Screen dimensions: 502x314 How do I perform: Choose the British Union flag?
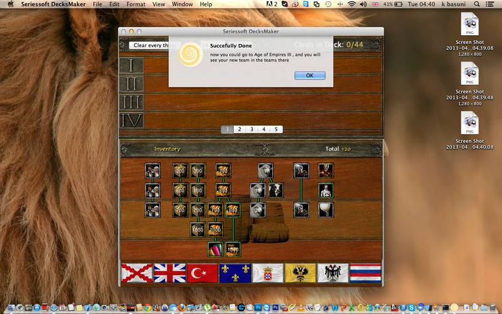pyautogui.click(x=169, y=273)
